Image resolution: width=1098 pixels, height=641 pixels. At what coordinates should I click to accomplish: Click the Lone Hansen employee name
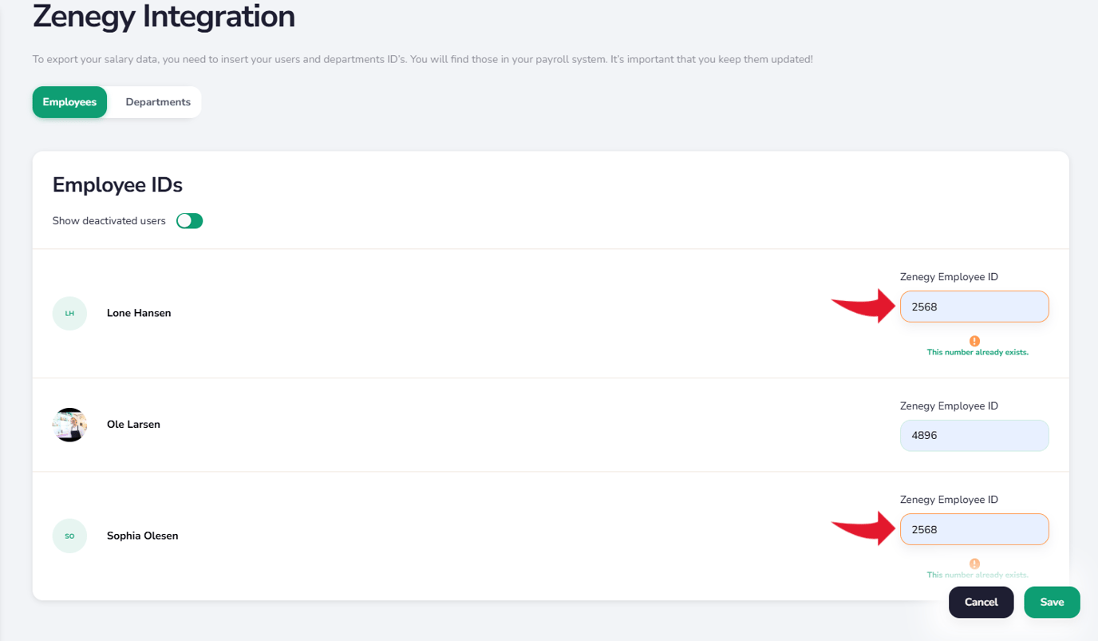pyautogui.click(x=139, y=313)
